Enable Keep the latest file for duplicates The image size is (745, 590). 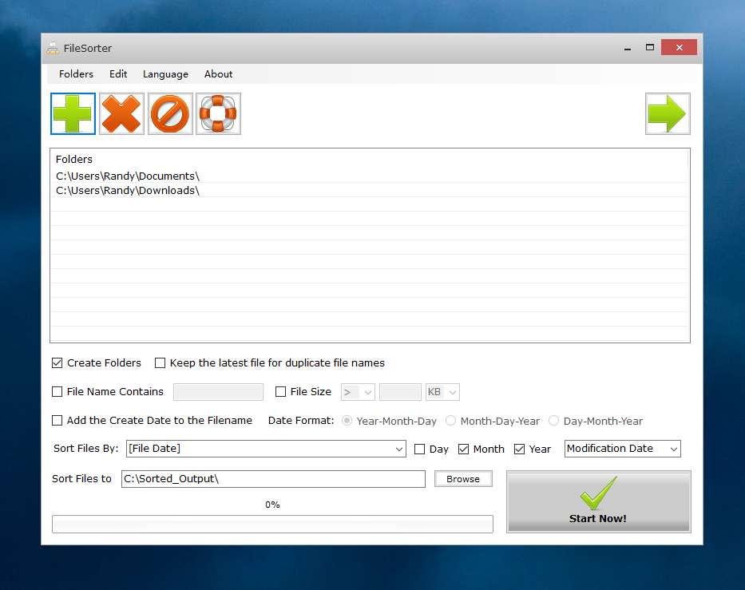[x=160, y=363]
